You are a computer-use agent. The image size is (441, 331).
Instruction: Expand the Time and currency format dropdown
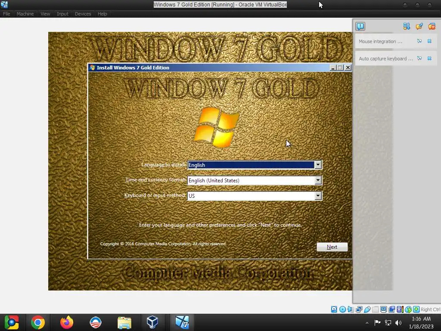coord(318,180)
